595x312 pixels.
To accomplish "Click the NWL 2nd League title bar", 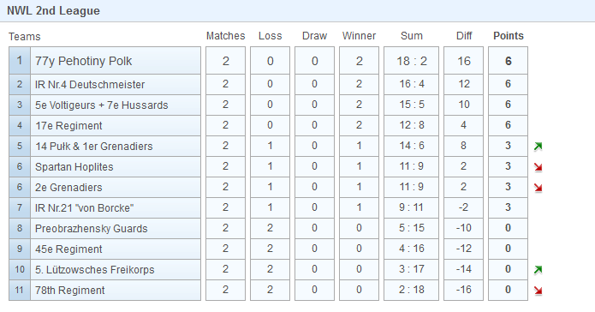I will (298, 10).
